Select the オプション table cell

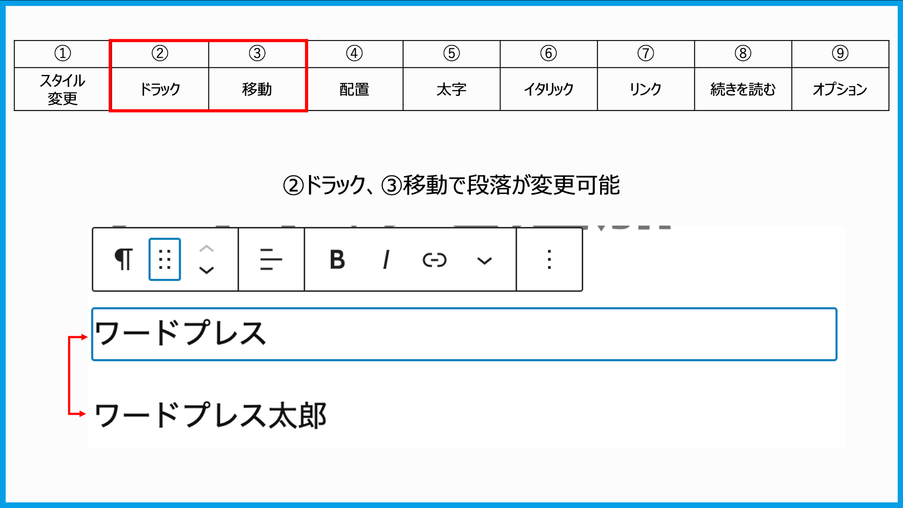pos(840,89)
